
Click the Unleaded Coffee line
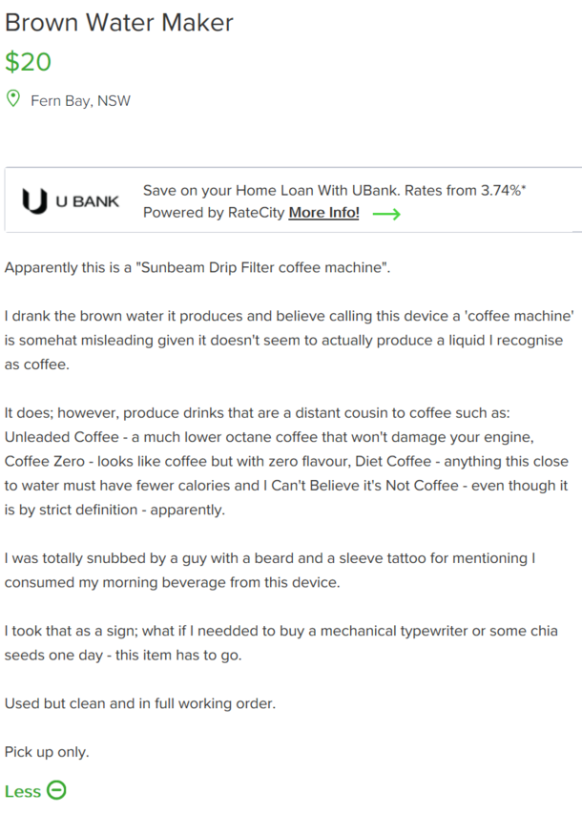(269, 437)
